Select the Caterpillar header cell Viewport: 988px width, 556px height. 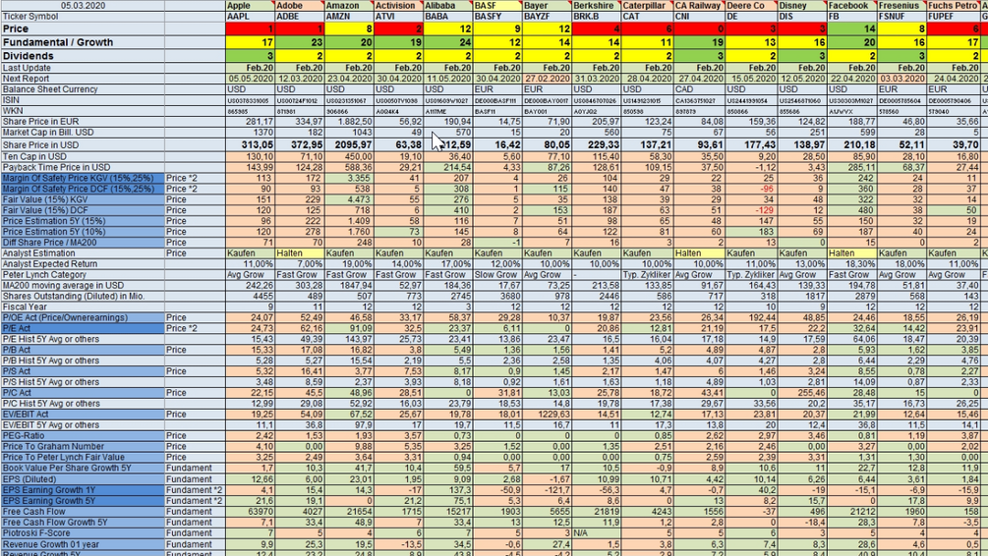pos(647,5)
